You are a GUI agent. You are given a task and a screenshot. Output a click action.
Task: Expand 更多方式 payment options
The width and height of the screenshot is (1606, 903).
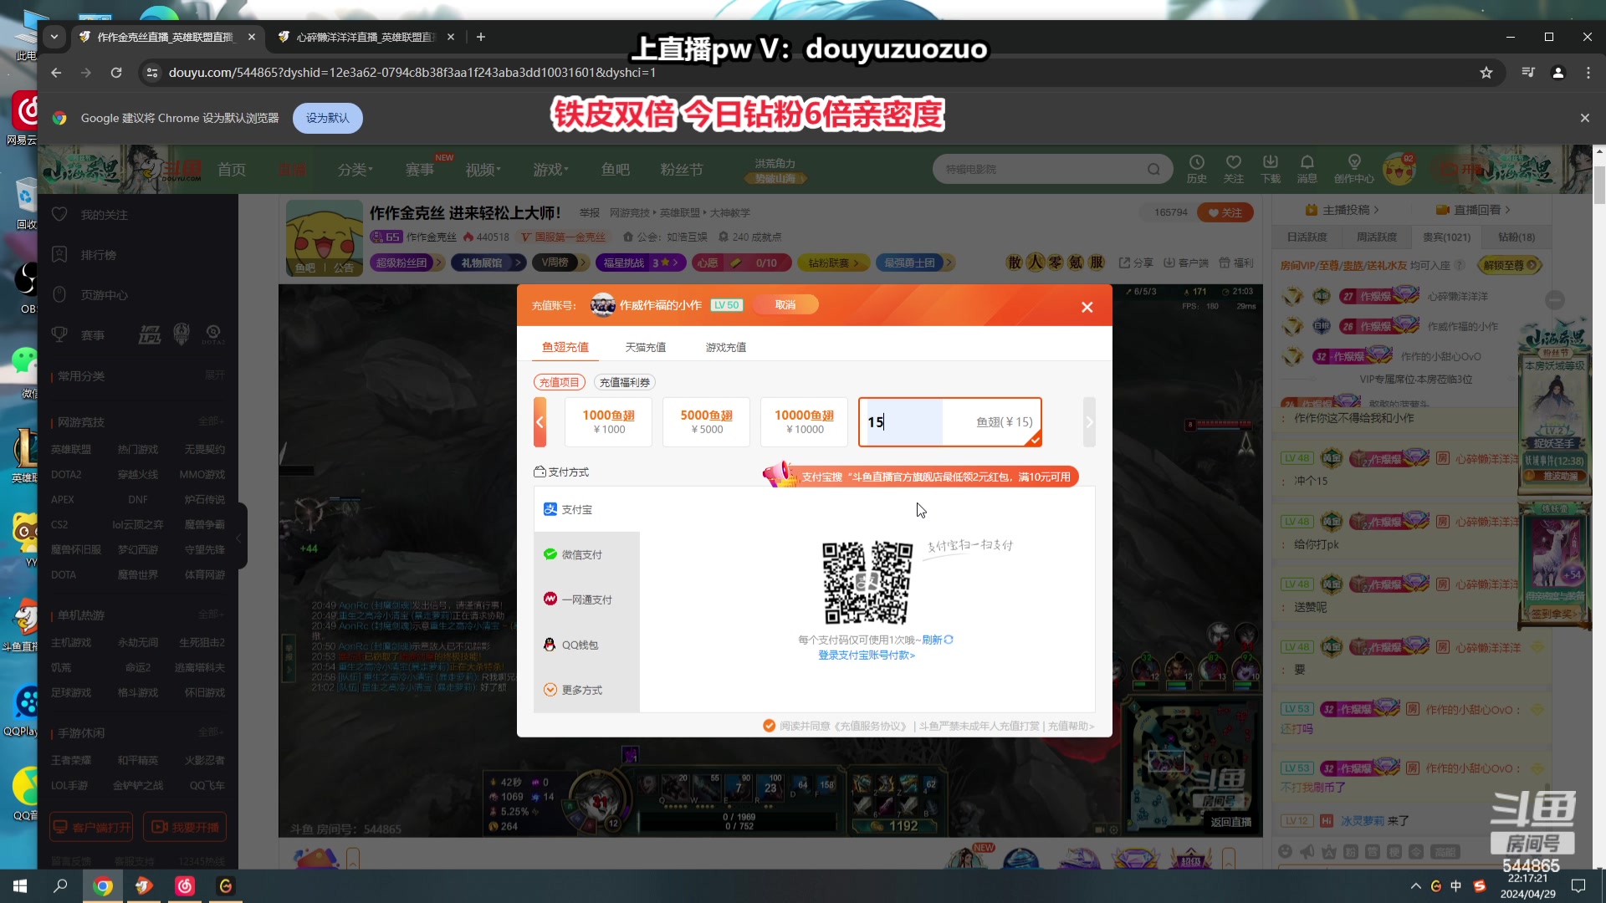(x=586, y=690)
